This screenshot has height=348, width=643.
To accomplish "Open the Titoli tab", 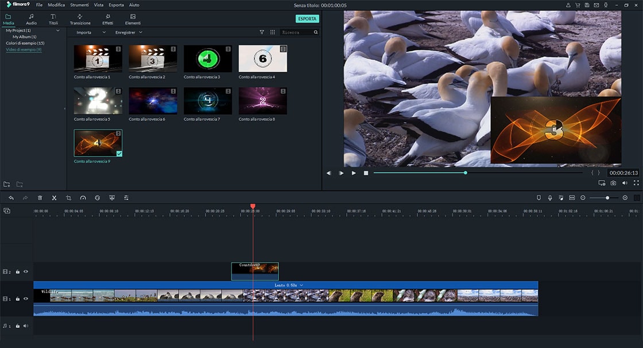I will 53,19.
